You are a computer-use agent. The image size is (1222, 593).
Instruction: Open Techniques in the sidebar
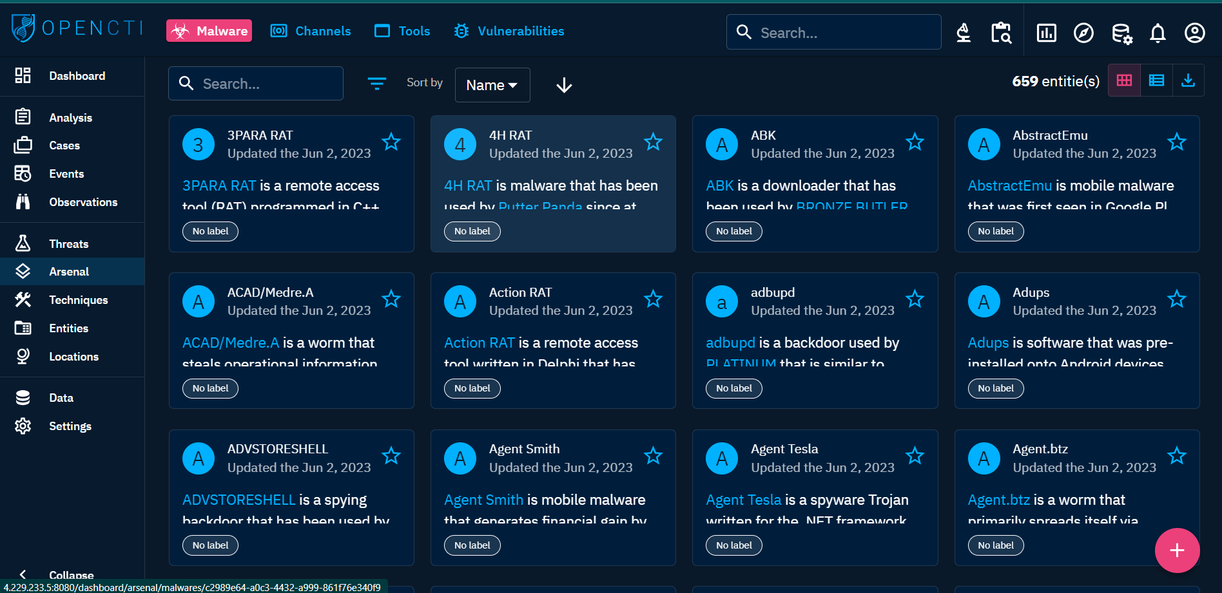pyautogui.click(x=72, y=300)
